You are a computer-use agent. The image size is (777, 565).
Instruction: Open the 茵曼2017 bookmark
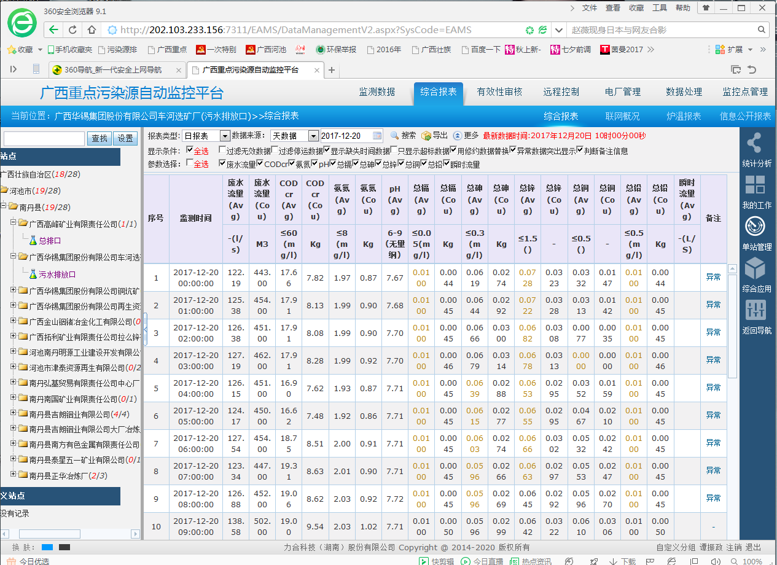[x=622, y=50]
